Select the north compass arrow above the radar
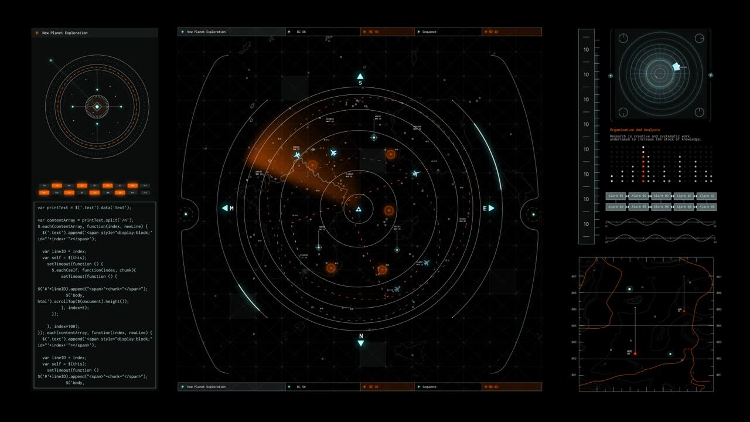 (360, 75)
